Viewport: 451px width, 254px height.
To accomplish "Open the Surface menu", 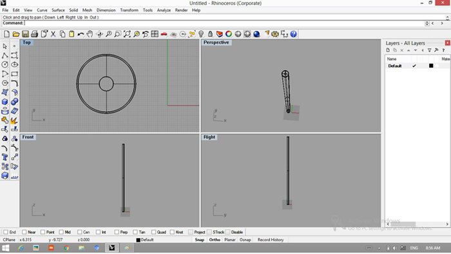I will coord(58,10).
